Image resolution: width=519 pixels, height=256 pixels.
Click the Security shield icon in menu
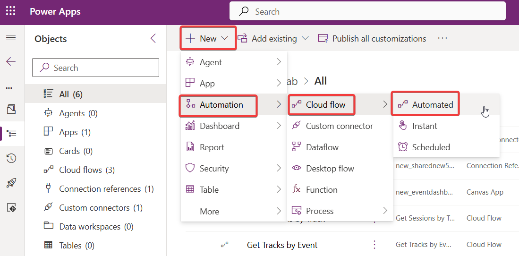coord(190,168)
